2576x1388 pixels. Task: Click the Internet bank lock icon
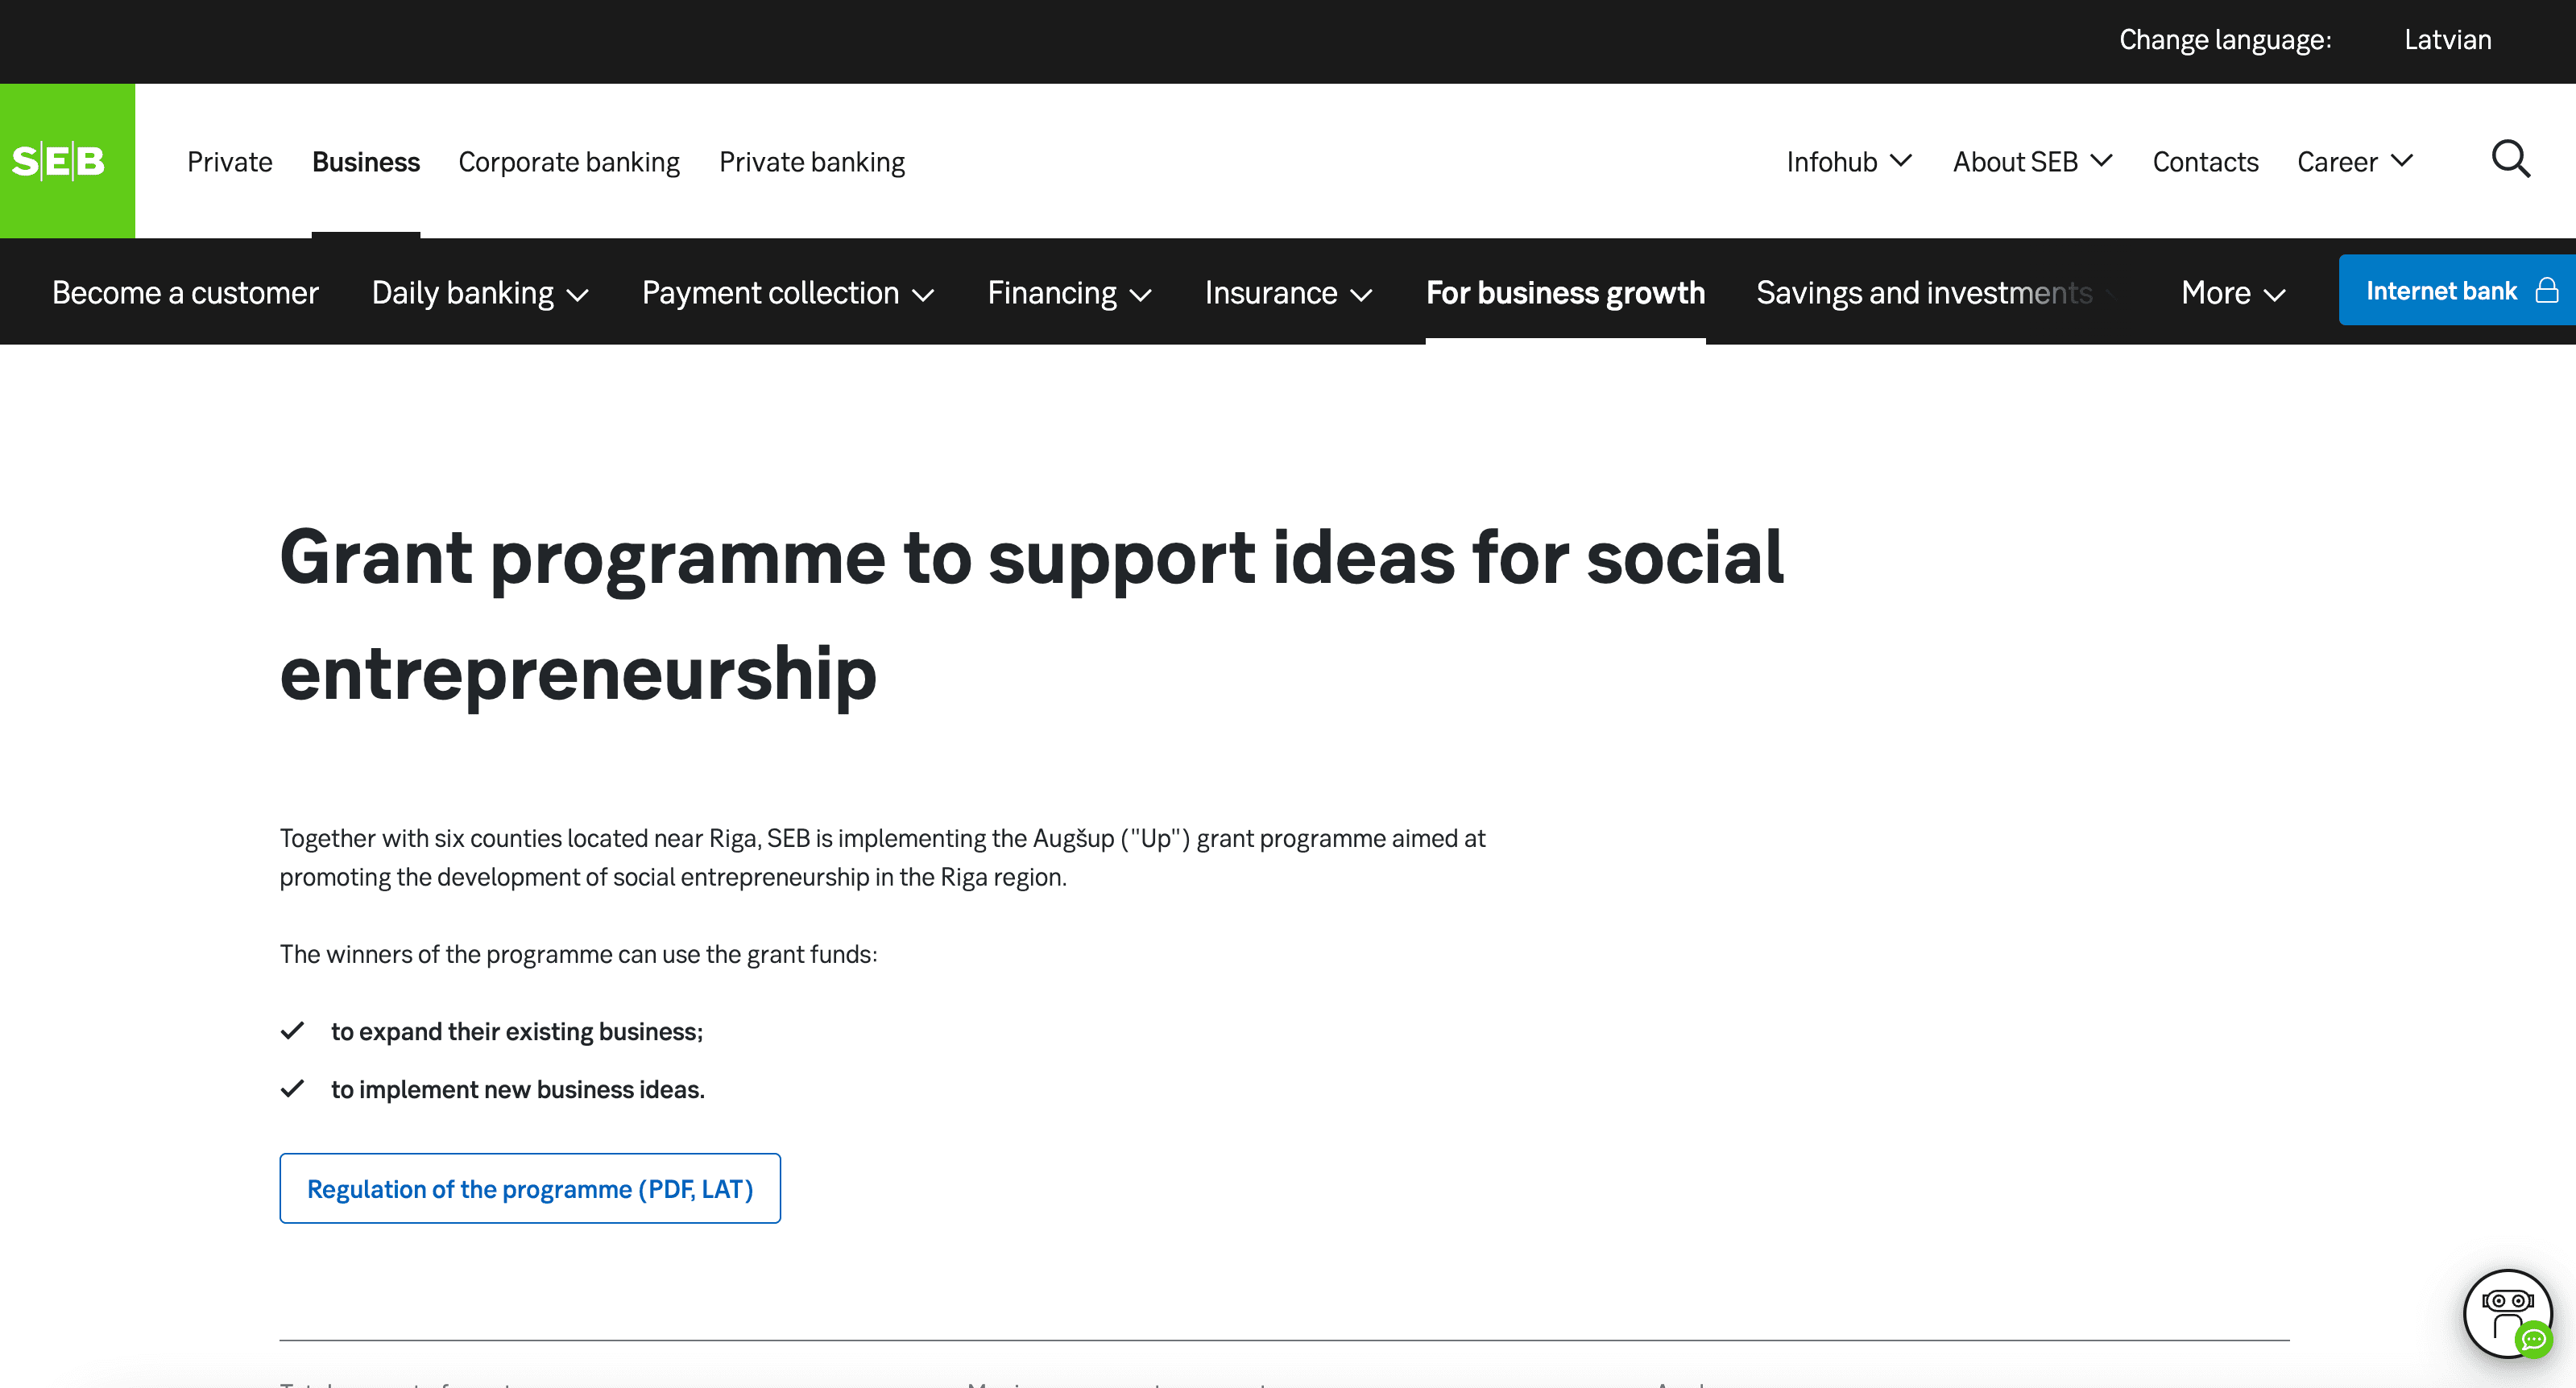click(2547, 290)
